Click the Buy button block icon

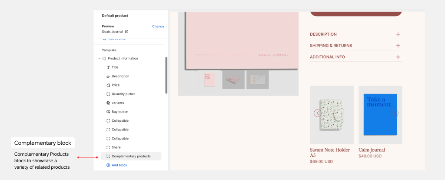[x=108, y=112]
